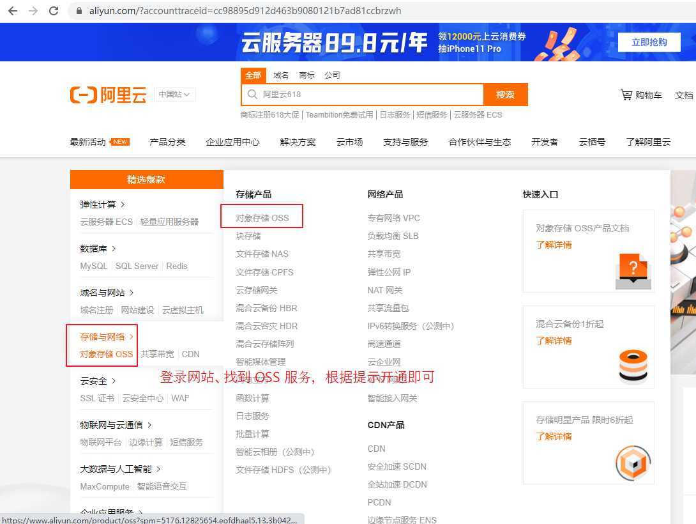Image resolution: width=696 pixels, height=524 pixels.
Task: Open the 解决方案 menu
Action: 298,142
